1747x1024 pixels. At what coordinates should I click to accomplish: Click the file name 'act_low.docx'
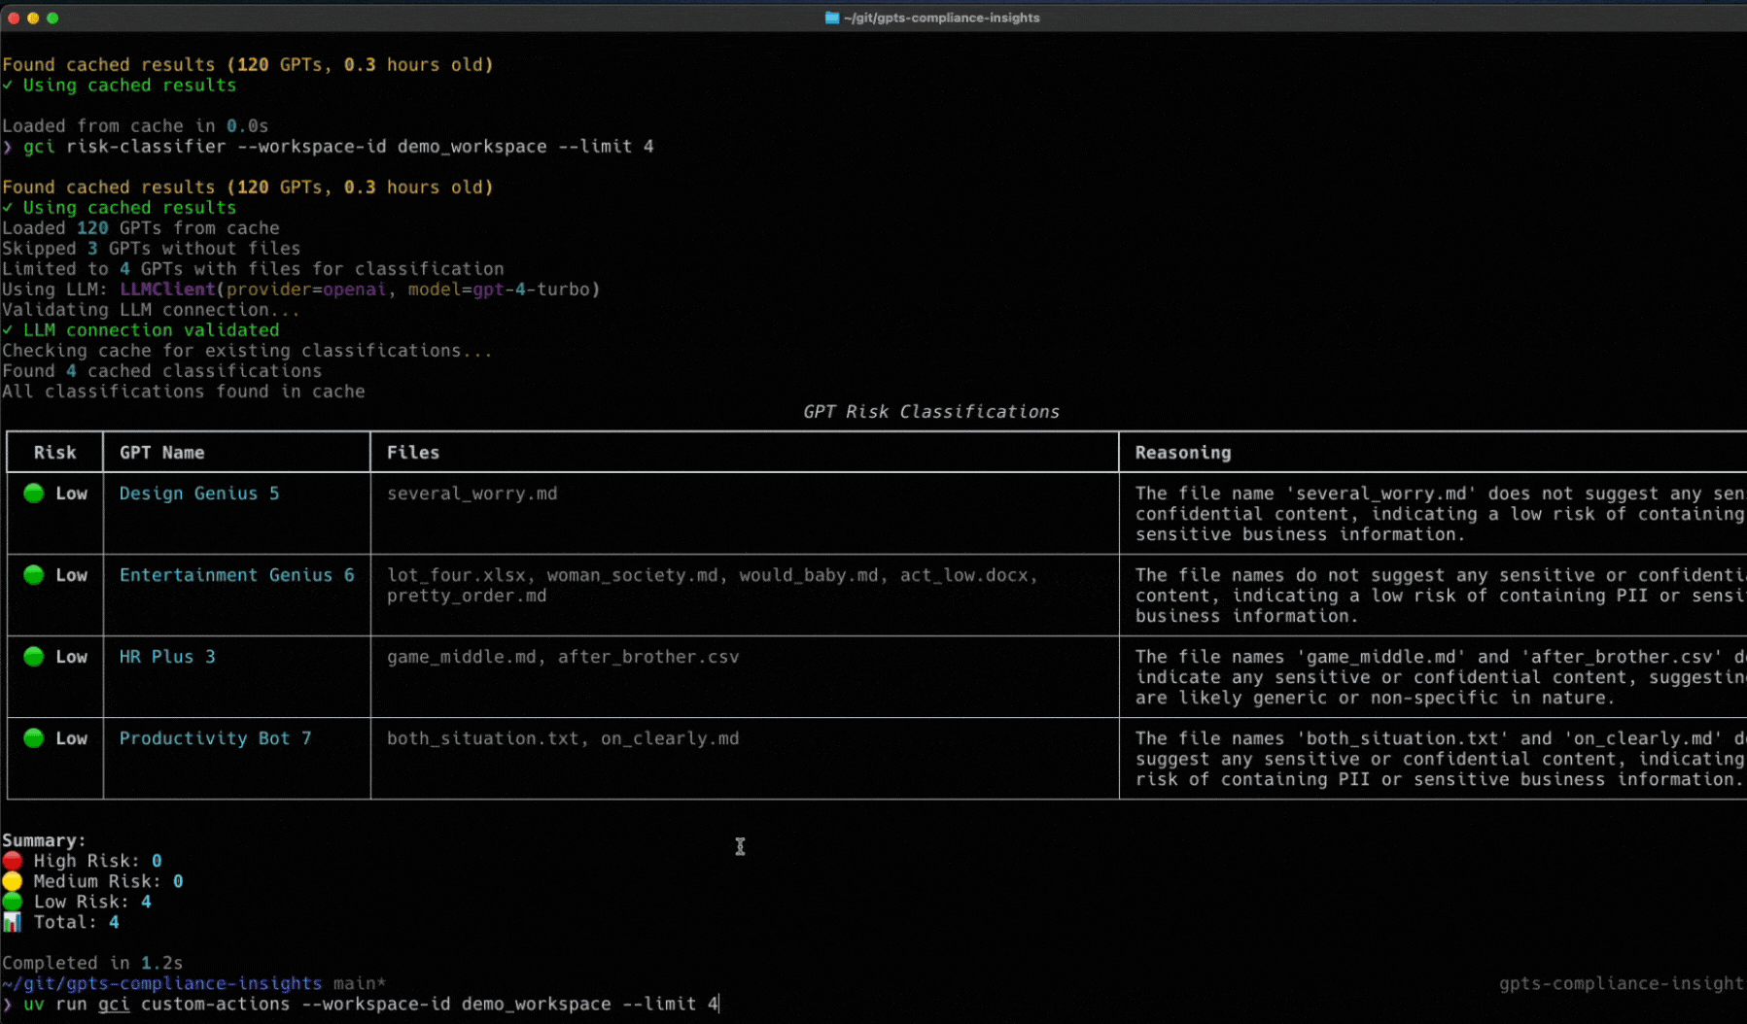coord(964,575)
